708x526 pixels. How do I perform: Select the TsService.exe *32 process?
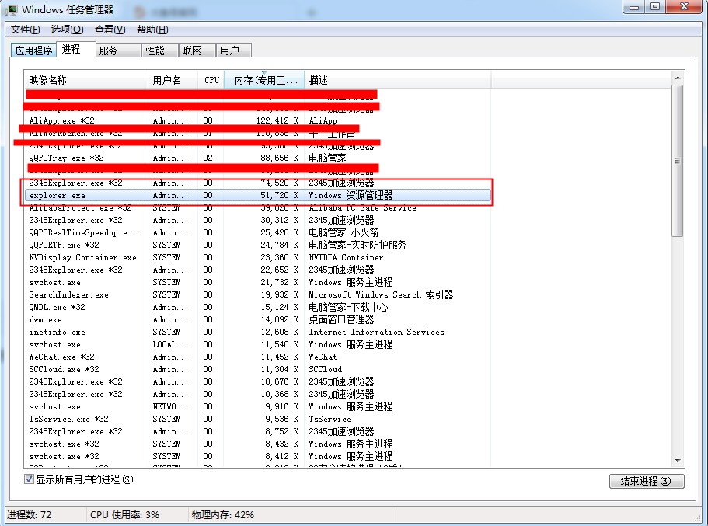[257, 419]
